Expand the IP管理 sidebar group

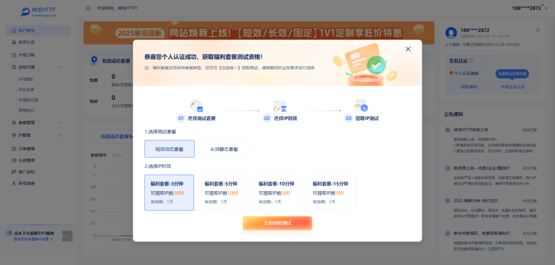pyautogui.click(x=38, y=135)
